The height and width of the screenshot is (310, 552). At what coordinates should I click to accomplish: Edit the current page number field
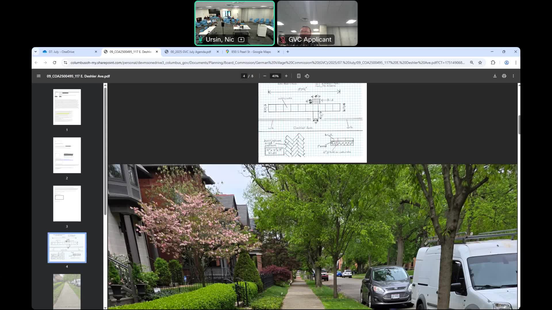pos(244,76)
